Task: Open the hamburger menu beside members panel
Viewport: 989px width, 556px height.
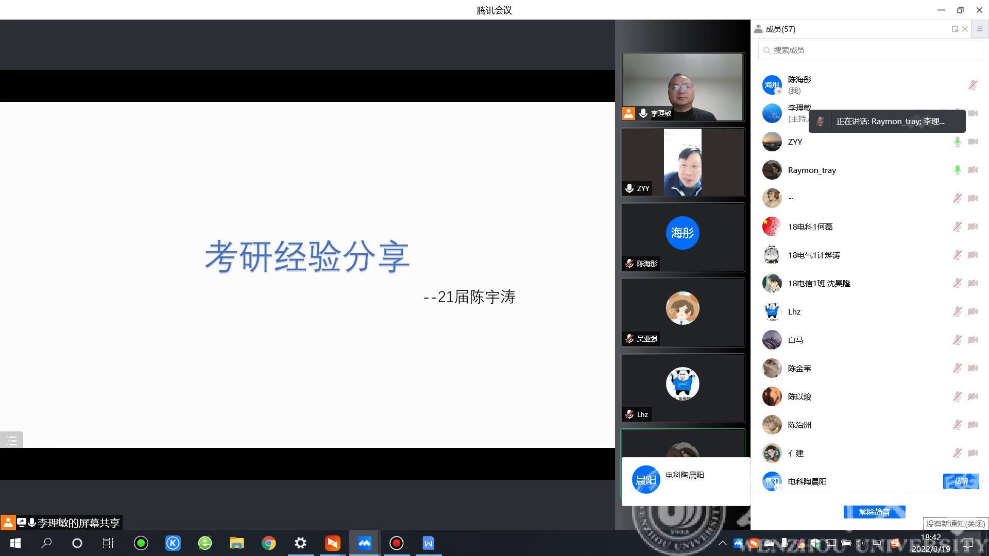Action: click(x=980, y=29)
